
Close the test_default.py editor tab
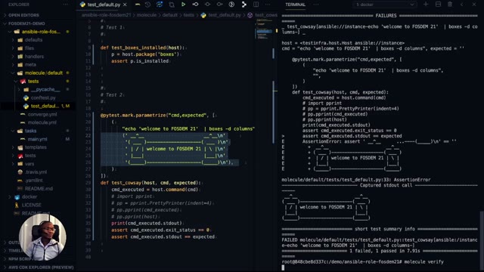125,5
